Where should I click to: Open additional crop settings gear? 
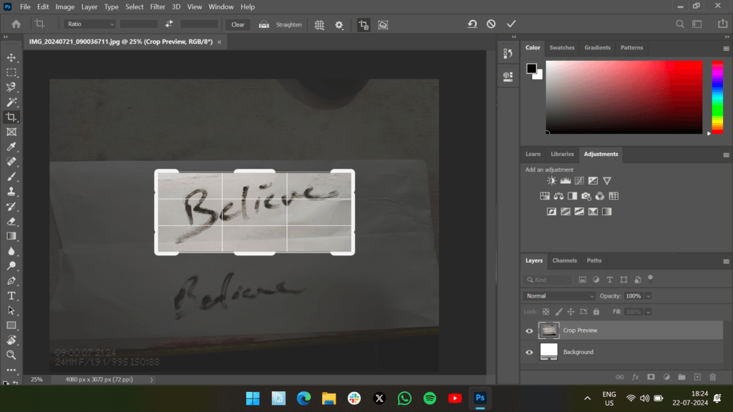(339, 25)
